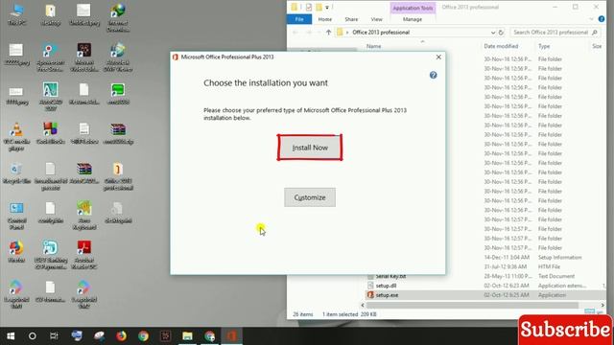The width and height of the screenshot is (614, 345).
Task: Switch to the Home ribbon tab
Action: tap(324, 19)
